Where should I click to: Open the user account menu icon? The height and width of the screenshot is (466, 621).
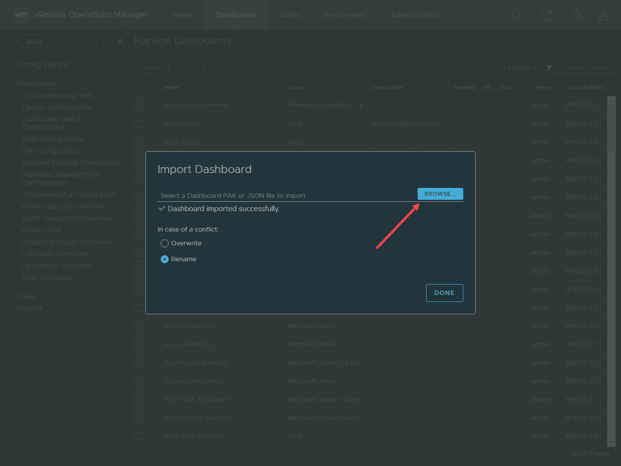(604, 15)
